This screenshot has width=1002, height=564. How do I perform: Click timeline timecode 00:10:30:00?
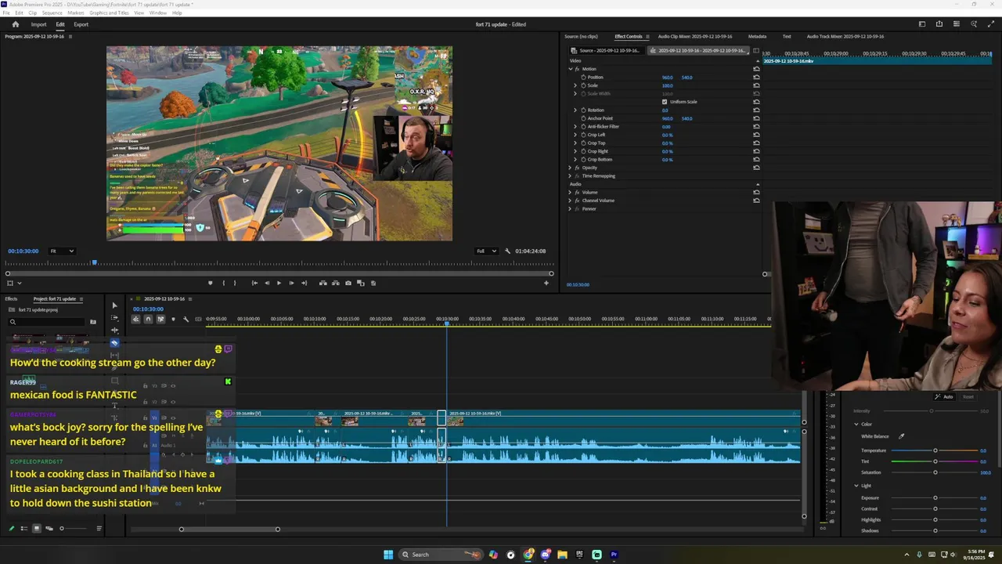148,309
